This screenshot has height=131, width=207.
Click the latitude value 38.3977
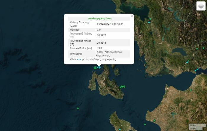pos(102,35)
